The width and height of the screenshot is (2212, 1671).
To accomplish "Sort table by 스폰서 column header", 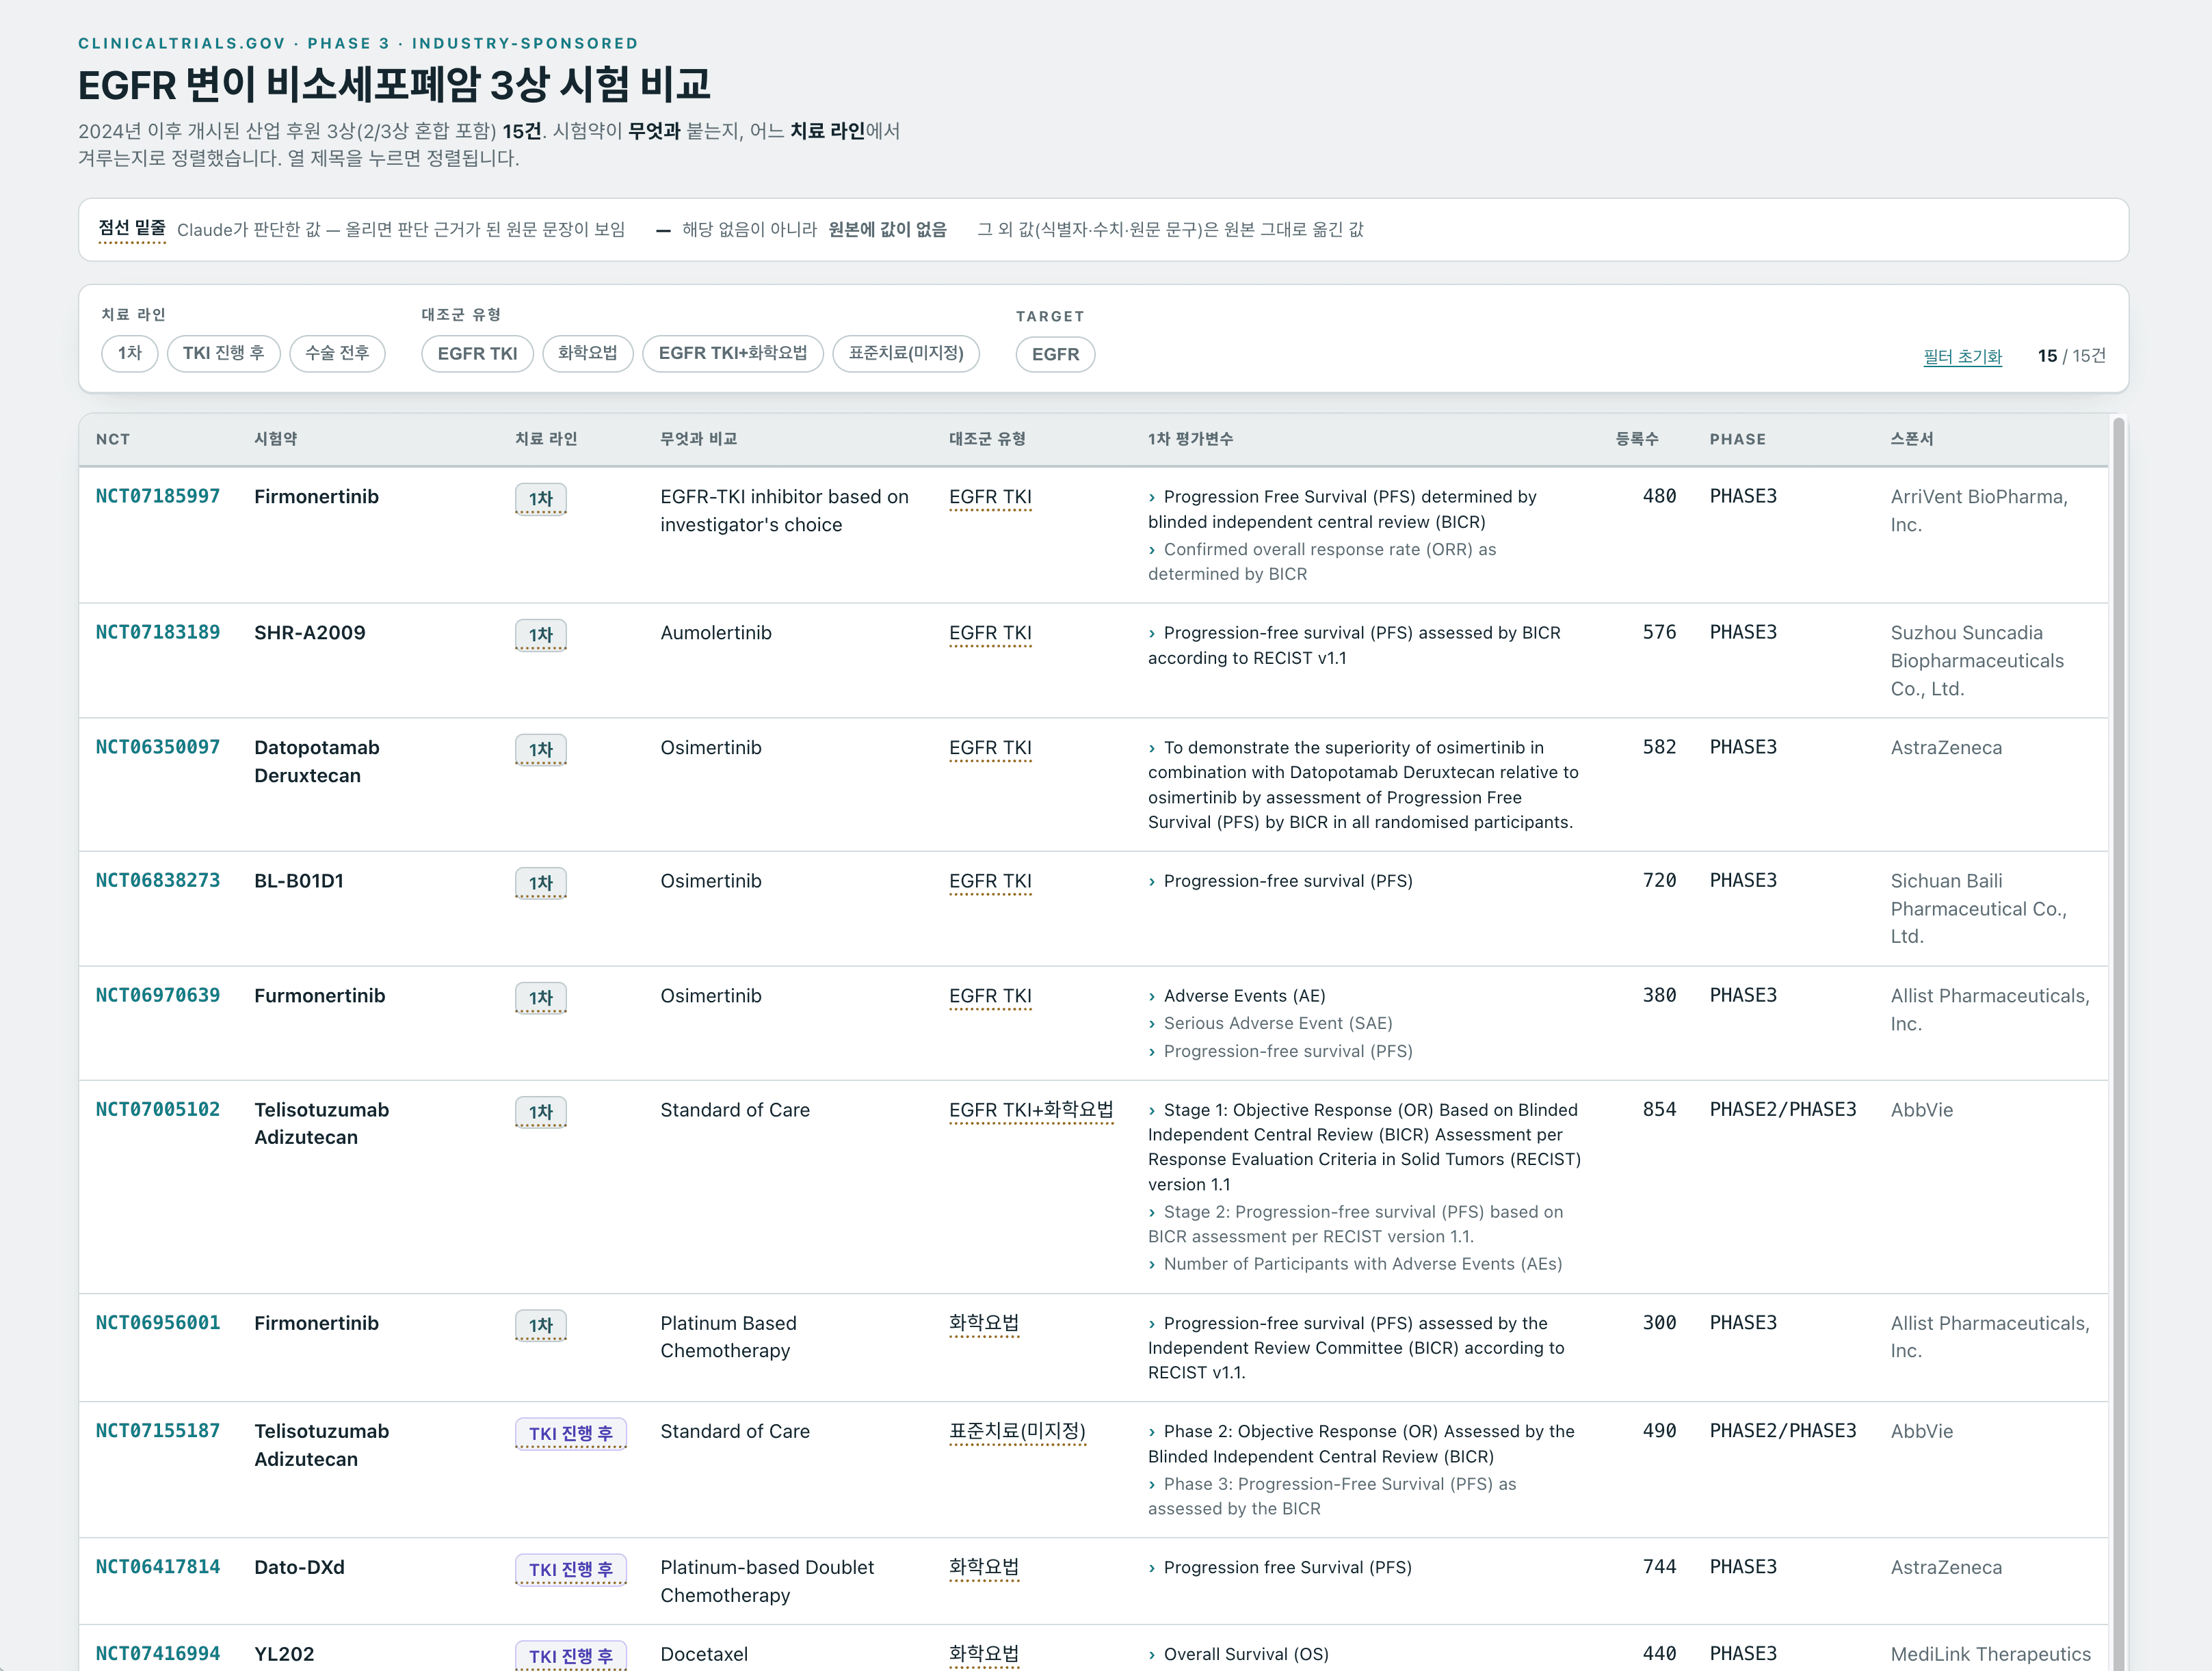I will coord(1912,440).
